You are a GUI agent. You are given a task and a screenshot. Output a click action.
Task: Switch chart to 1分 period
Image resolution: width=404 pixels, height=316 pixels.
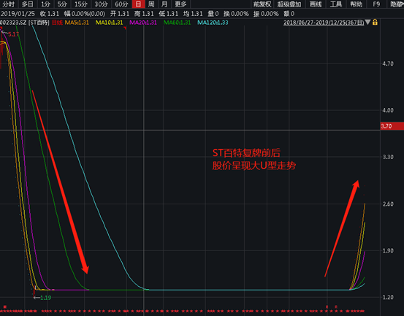(45, 4)
